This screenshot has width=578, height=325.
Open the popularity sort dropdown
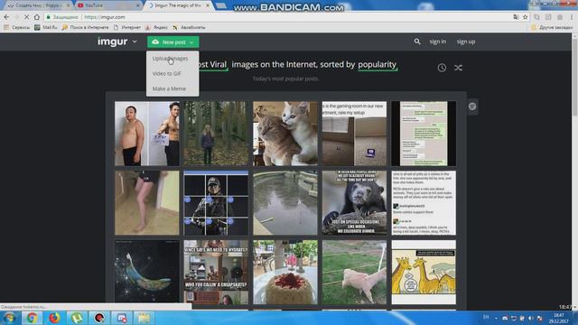tap(378, 64)
